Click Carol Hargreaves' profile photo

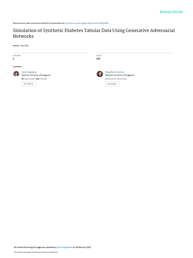[16, 74]
